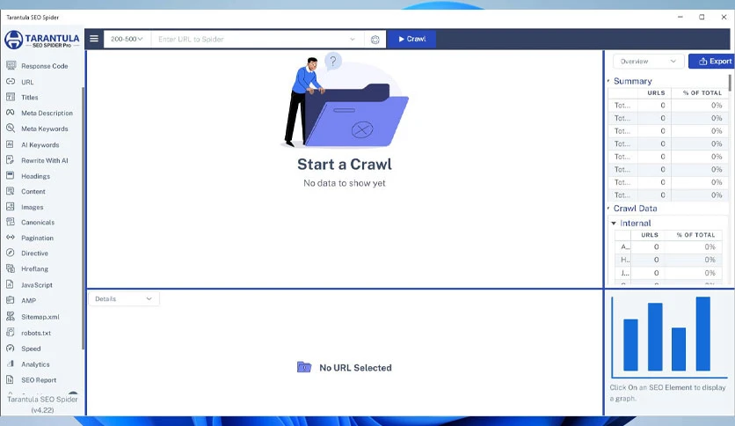
Task: Expand the Details dropdown
Action: (124, 299)
